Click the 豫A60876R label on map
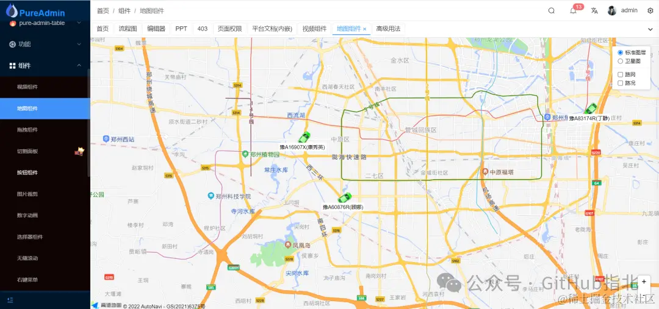The image size is (659, 309). 343,207
